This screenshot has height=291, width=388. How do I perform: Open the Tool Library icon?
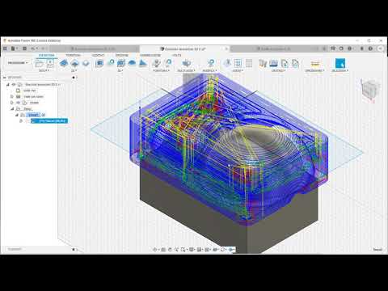click(x=263, y=64)
